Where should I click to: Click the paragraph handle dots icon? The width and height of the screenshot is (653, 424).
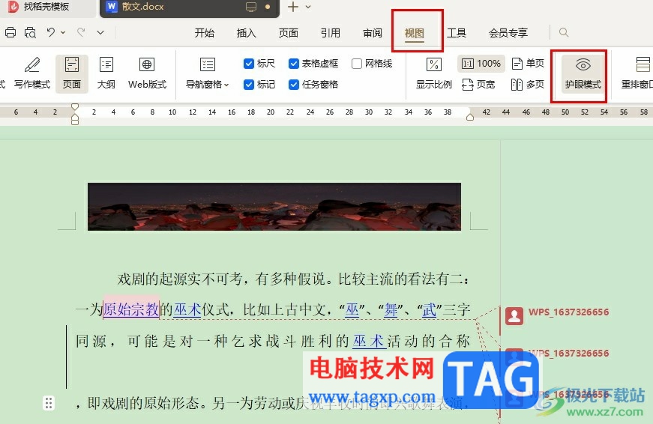49,403
